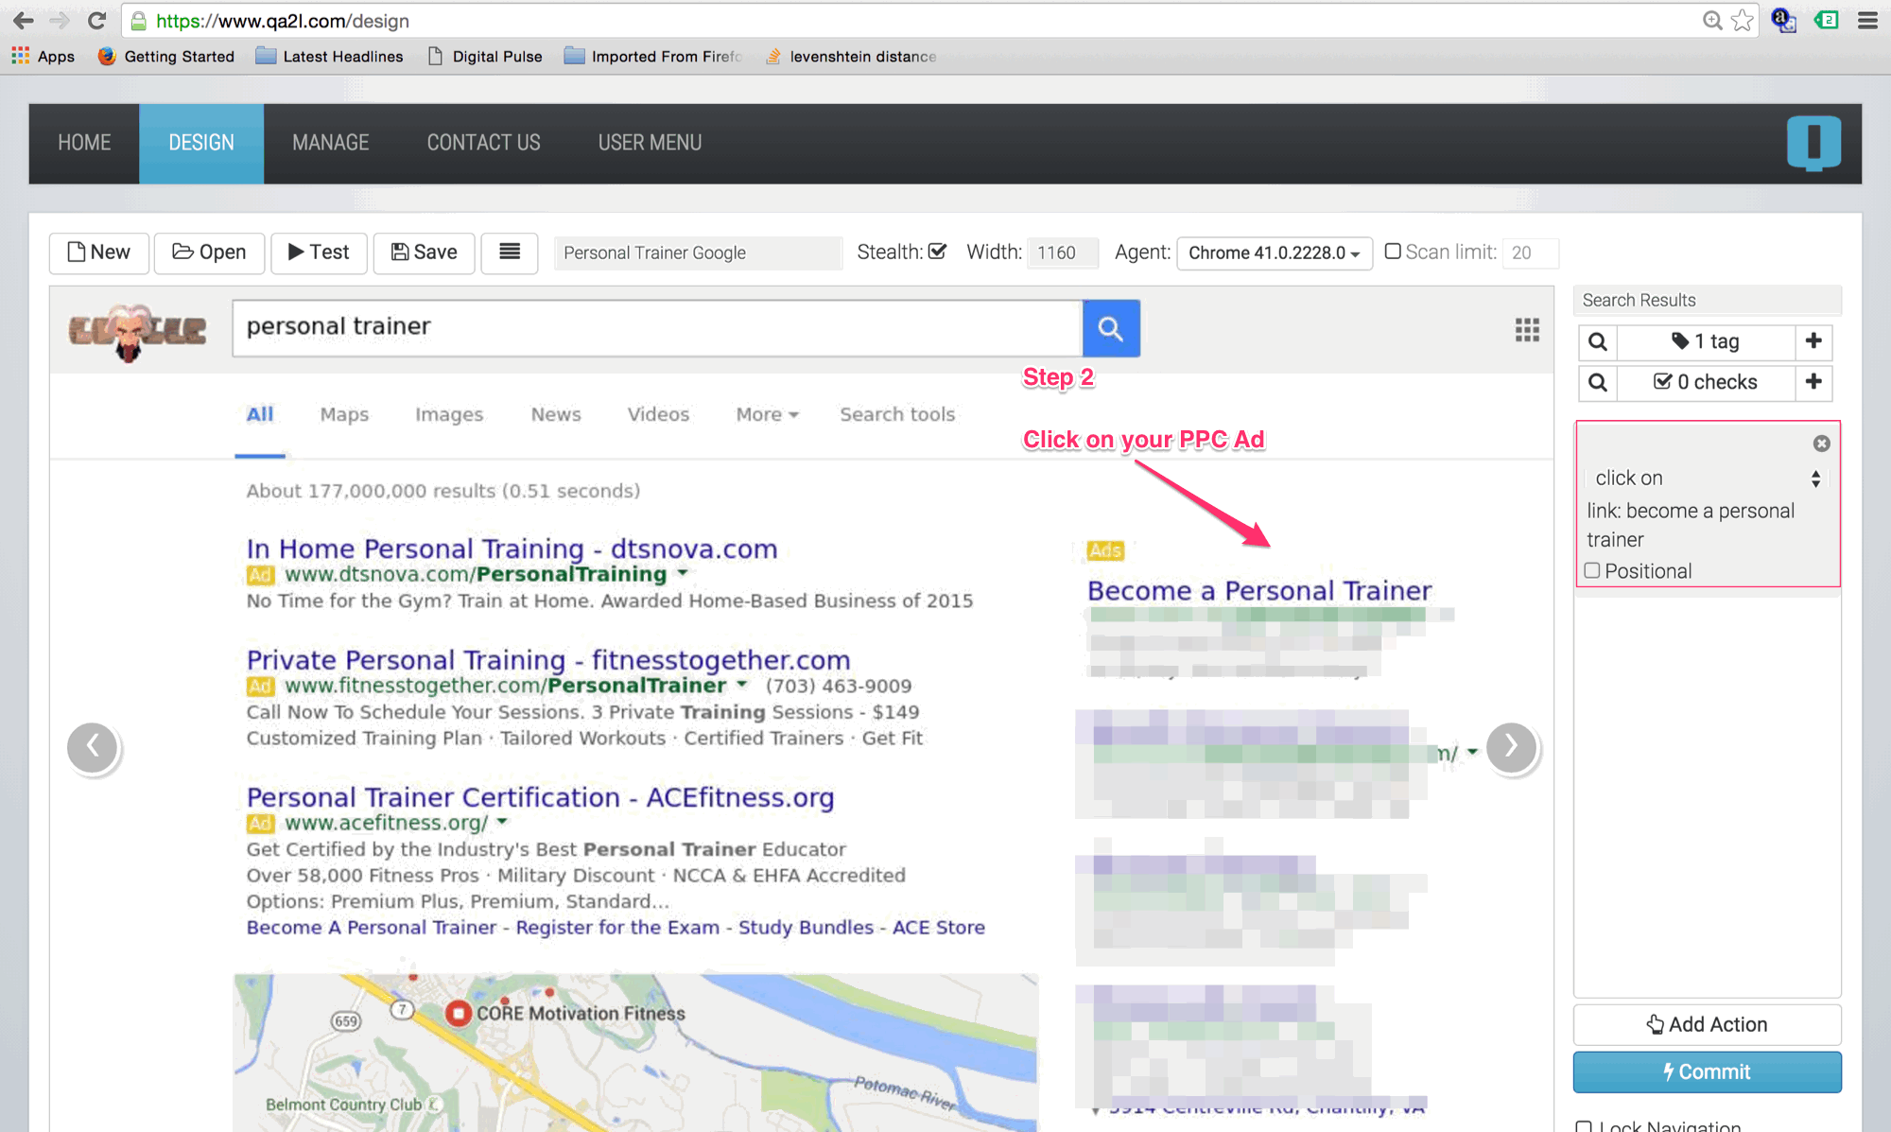This screenshot has height=1132, width=1891.
Task: Click the zoom magnifier icon in address bar
Action: click(1712, 20)
